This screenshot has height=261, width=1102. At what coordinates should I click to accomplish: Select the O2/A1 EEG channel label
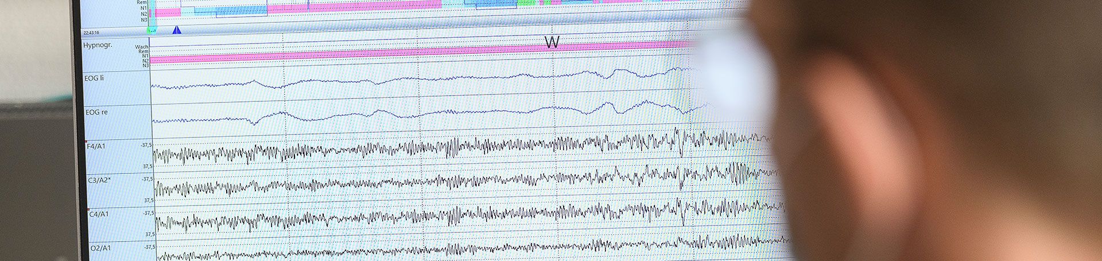(101, 248)
